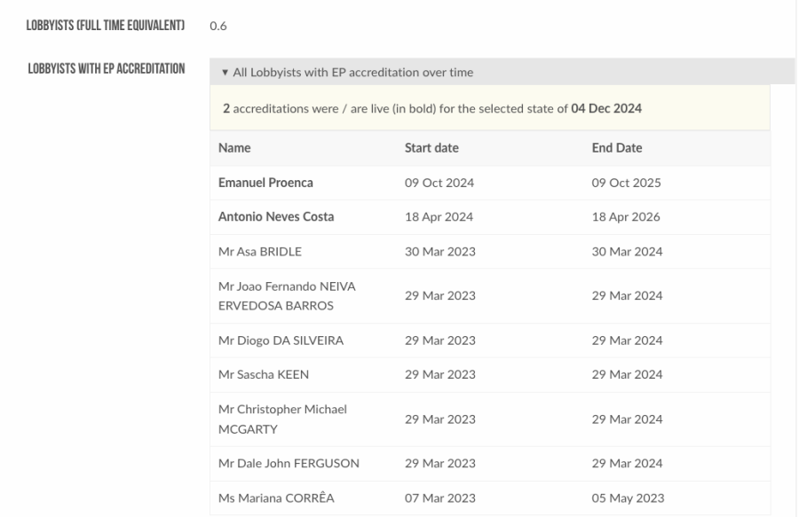The width and height of the screenshot is (799, 517).
Task: Click the 04 Dec 2024 selected state date
Action: 606,108
